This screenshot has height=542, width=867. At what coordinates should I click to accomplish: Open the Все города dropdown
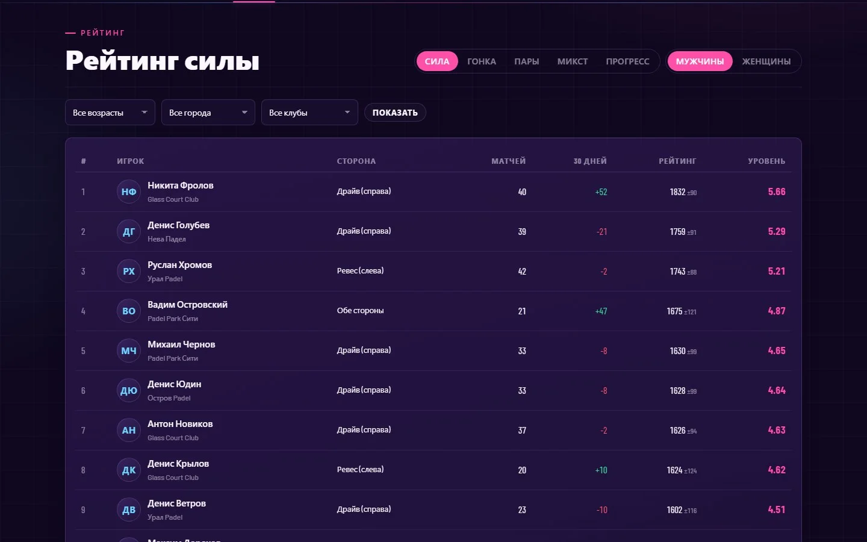point(208,113)
